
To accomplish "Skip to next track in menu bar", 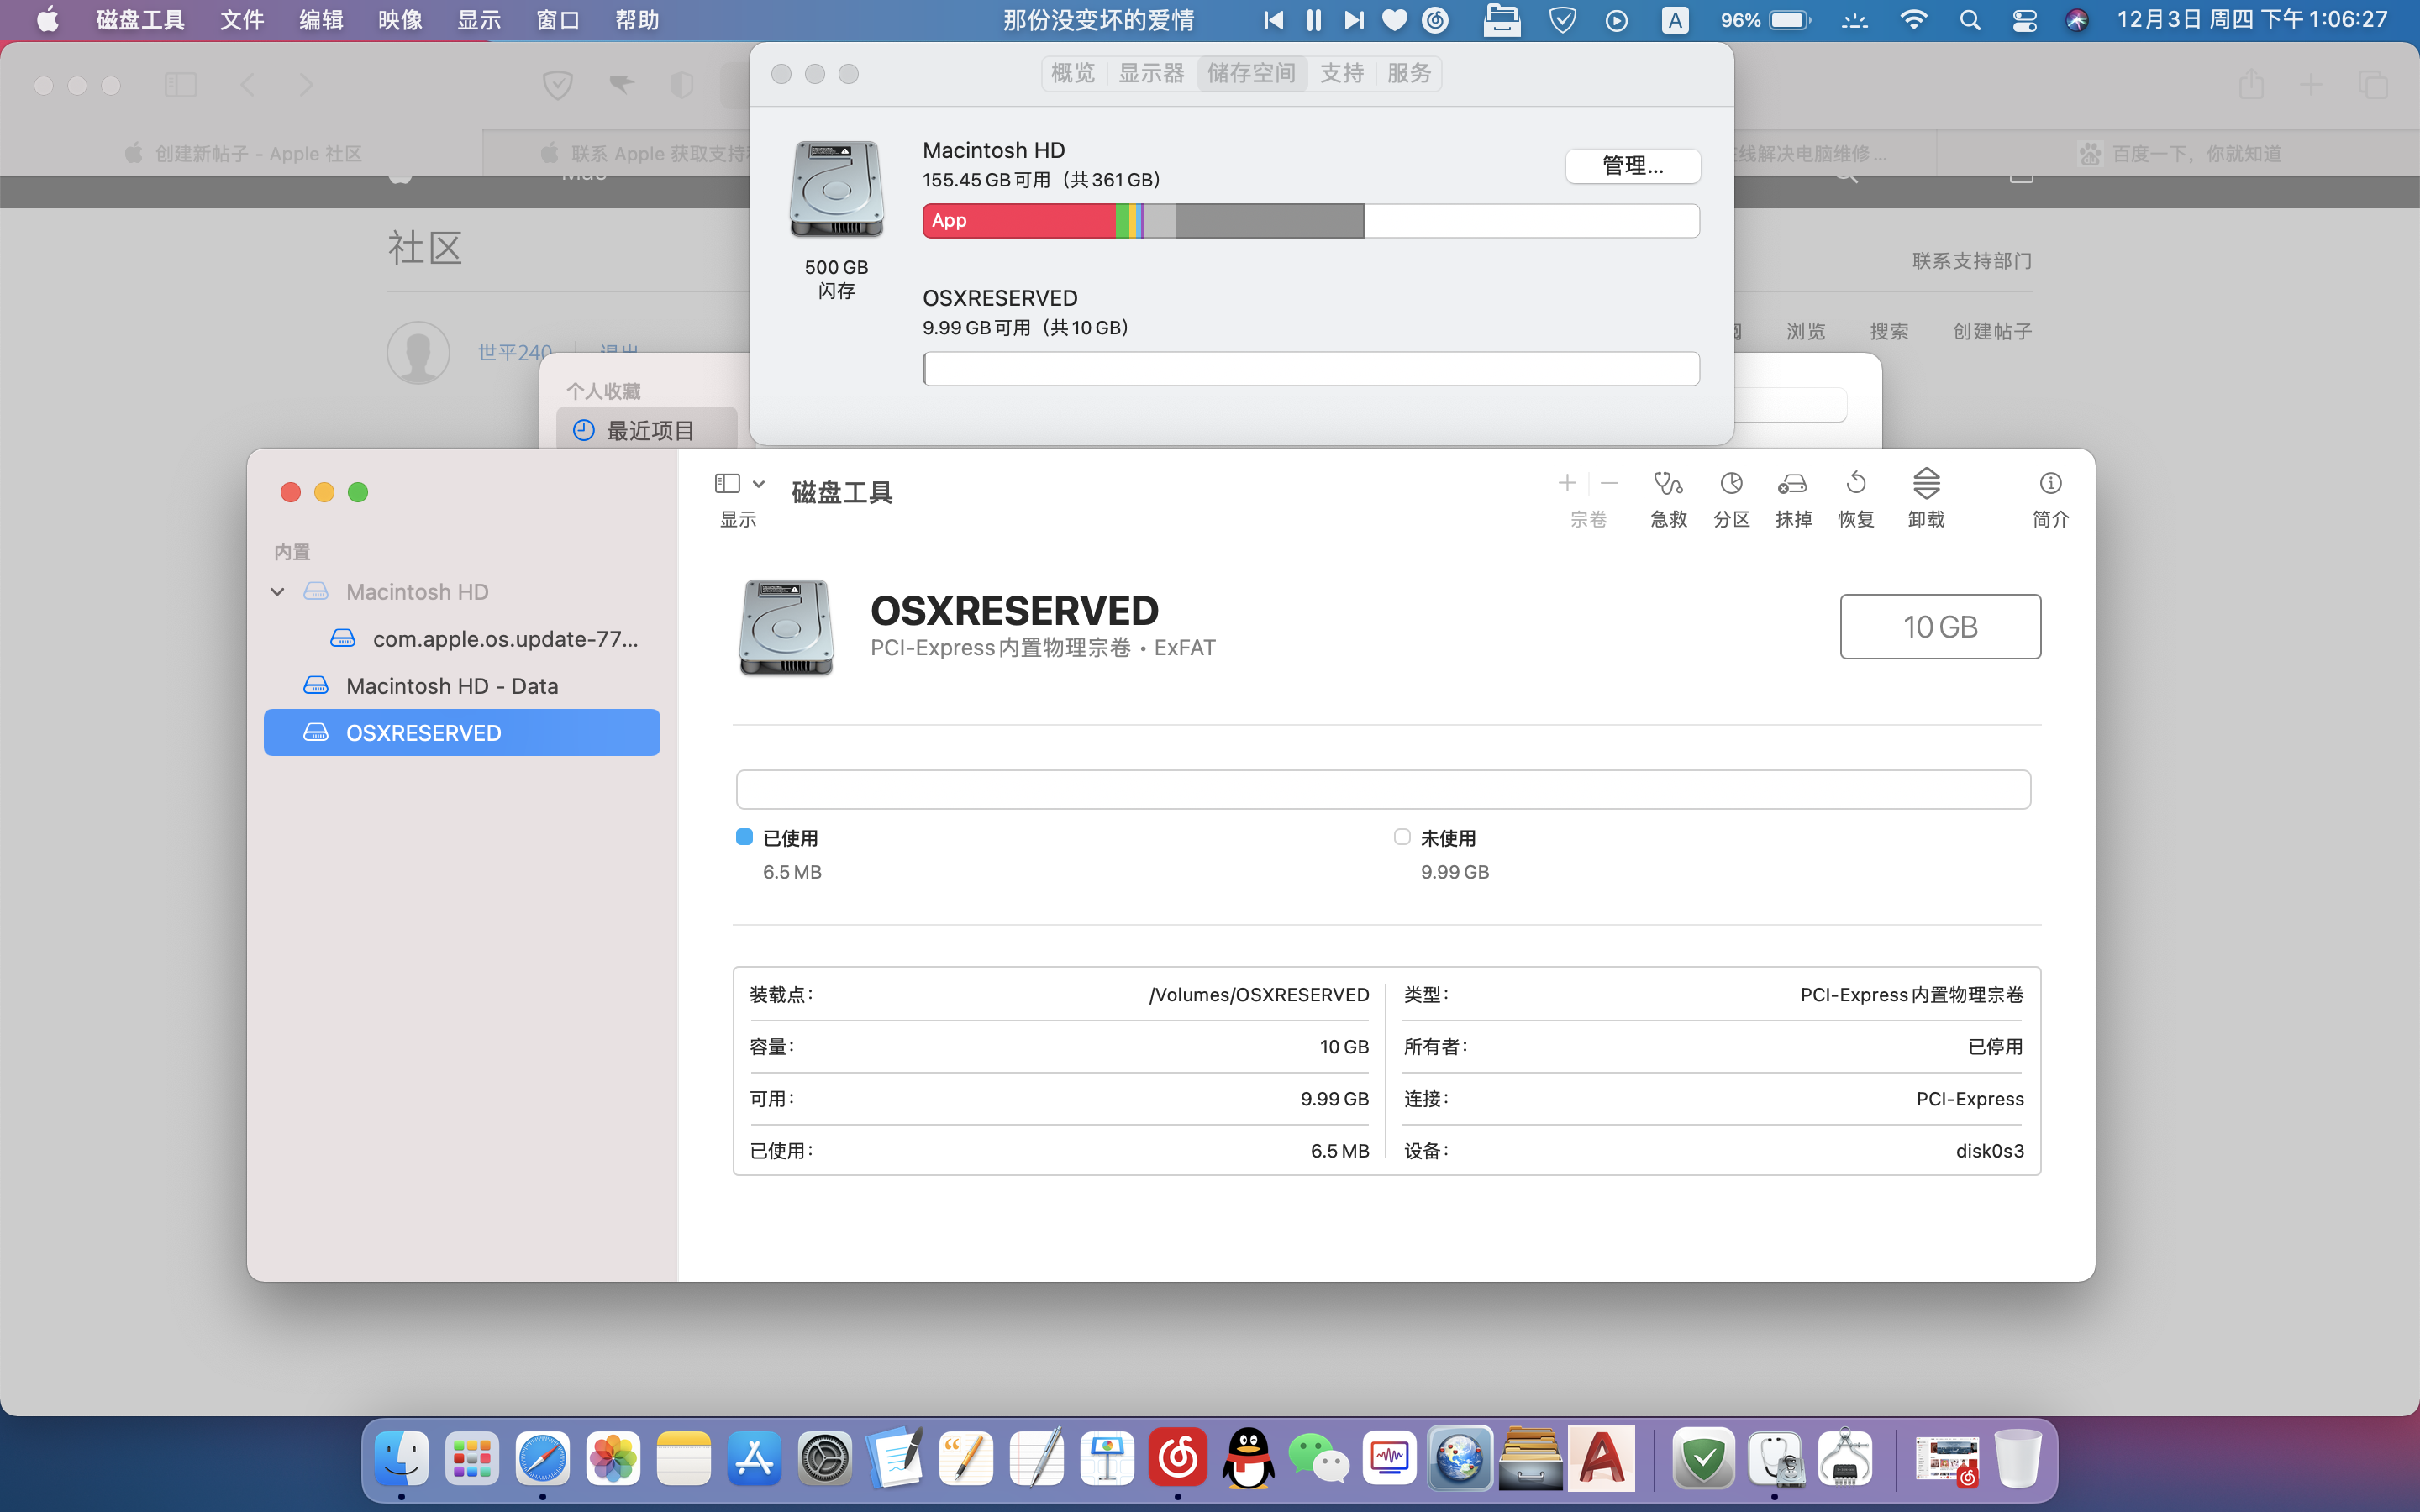I will click(x=1354, y=20).
